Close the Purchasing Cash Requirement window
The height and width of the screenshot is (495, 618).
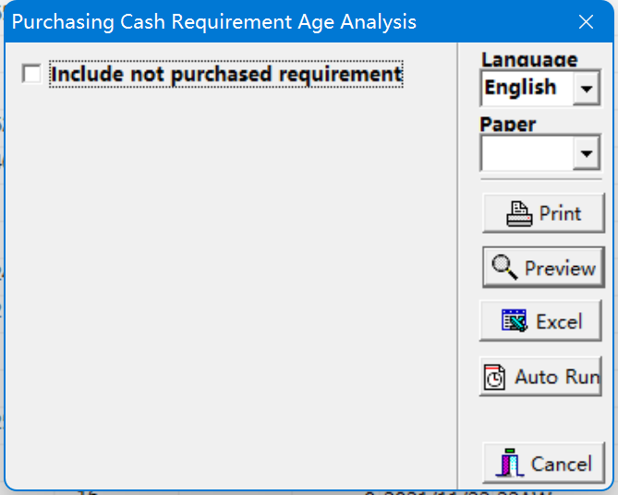coord(586,21)
